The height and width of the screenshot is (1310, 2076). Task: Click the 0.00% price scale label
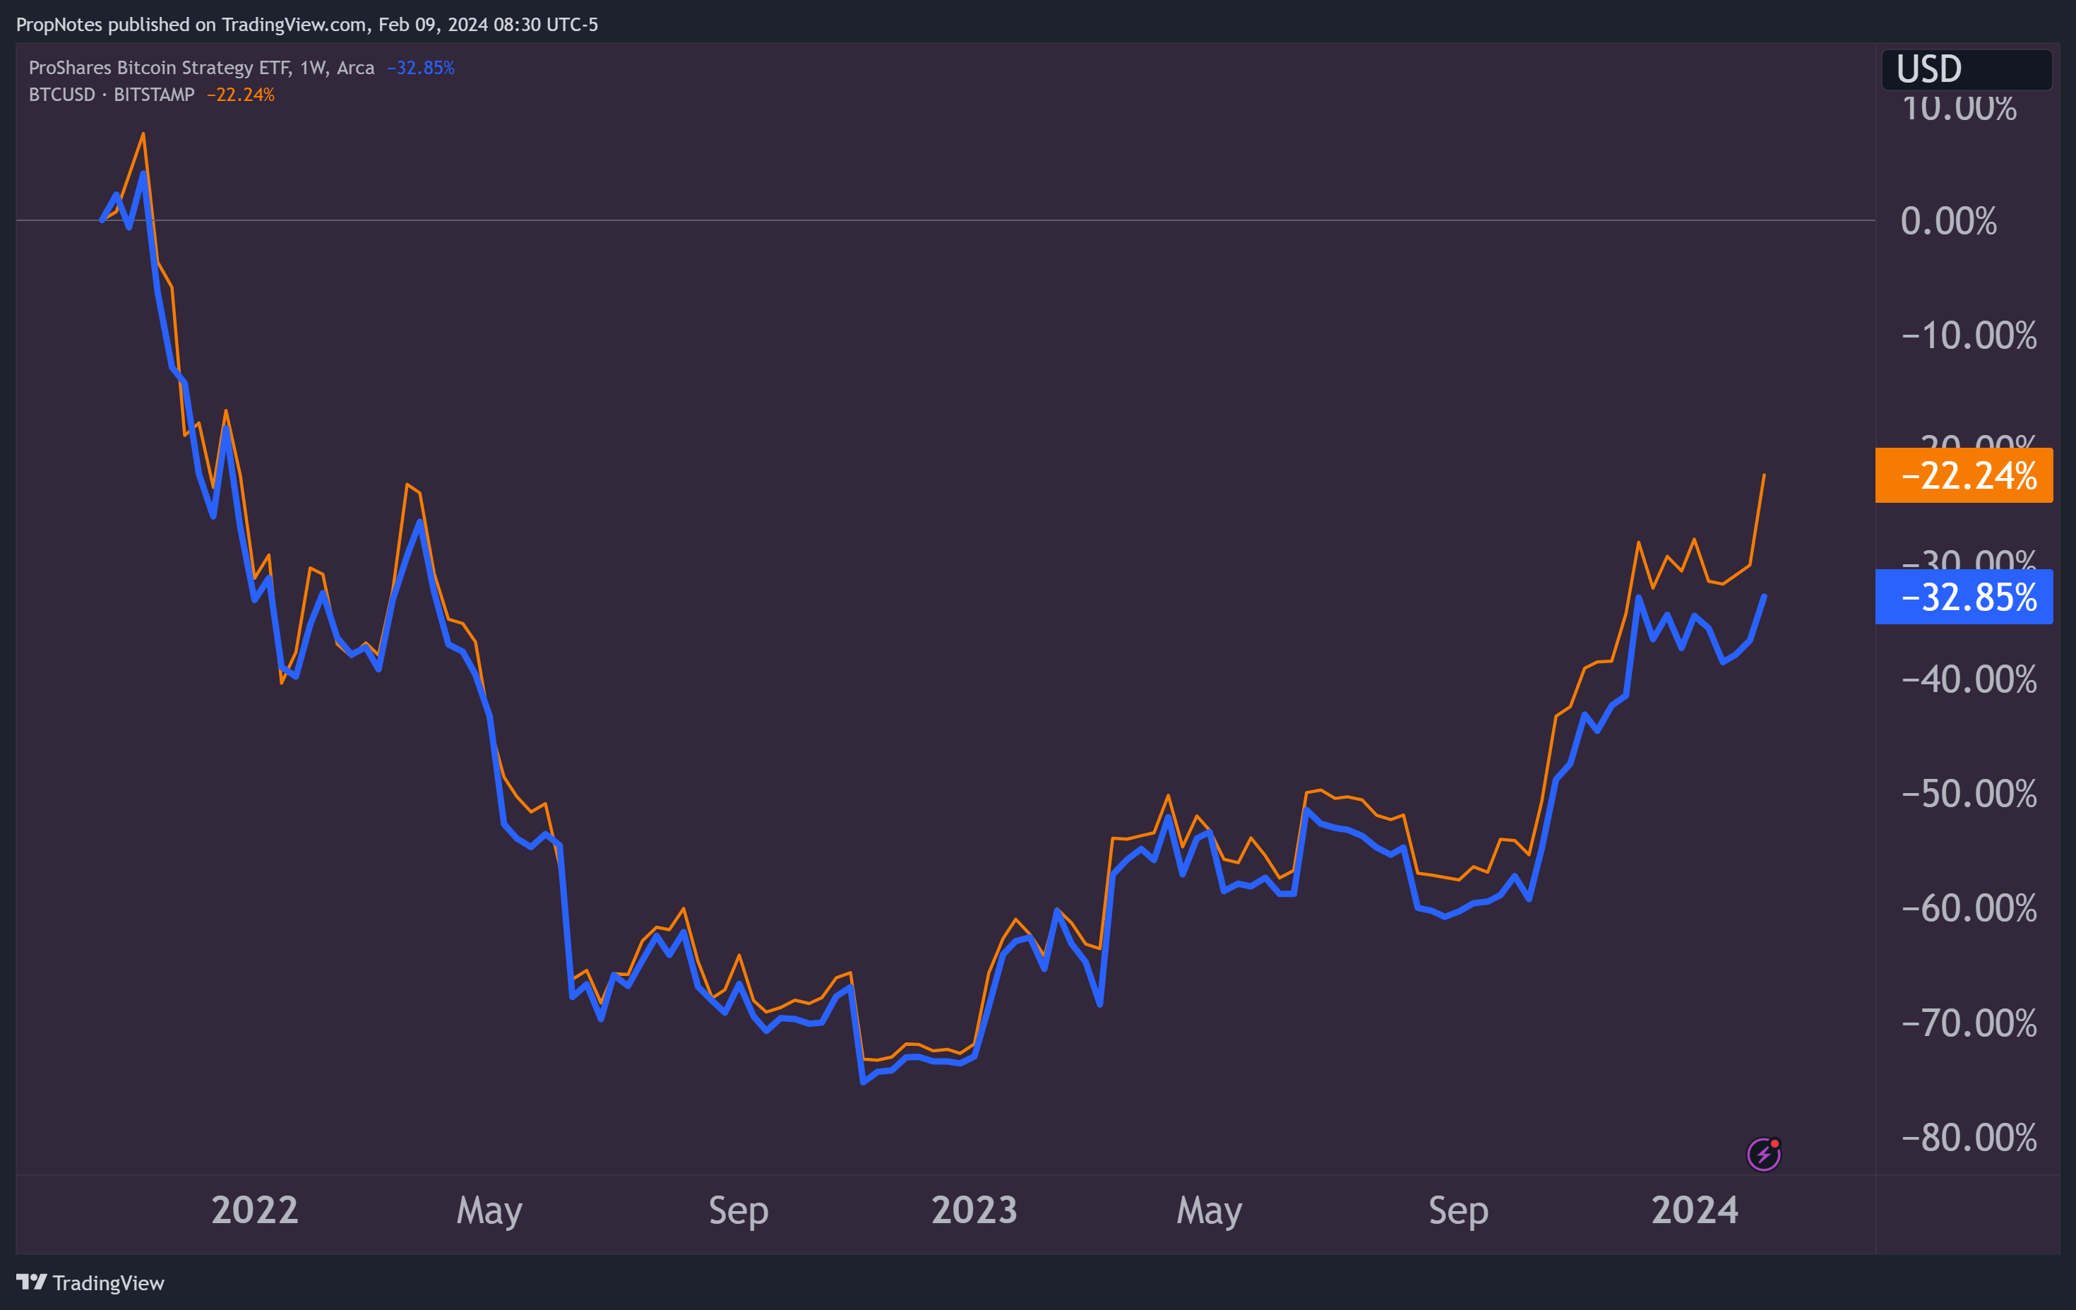[1948, 222]
